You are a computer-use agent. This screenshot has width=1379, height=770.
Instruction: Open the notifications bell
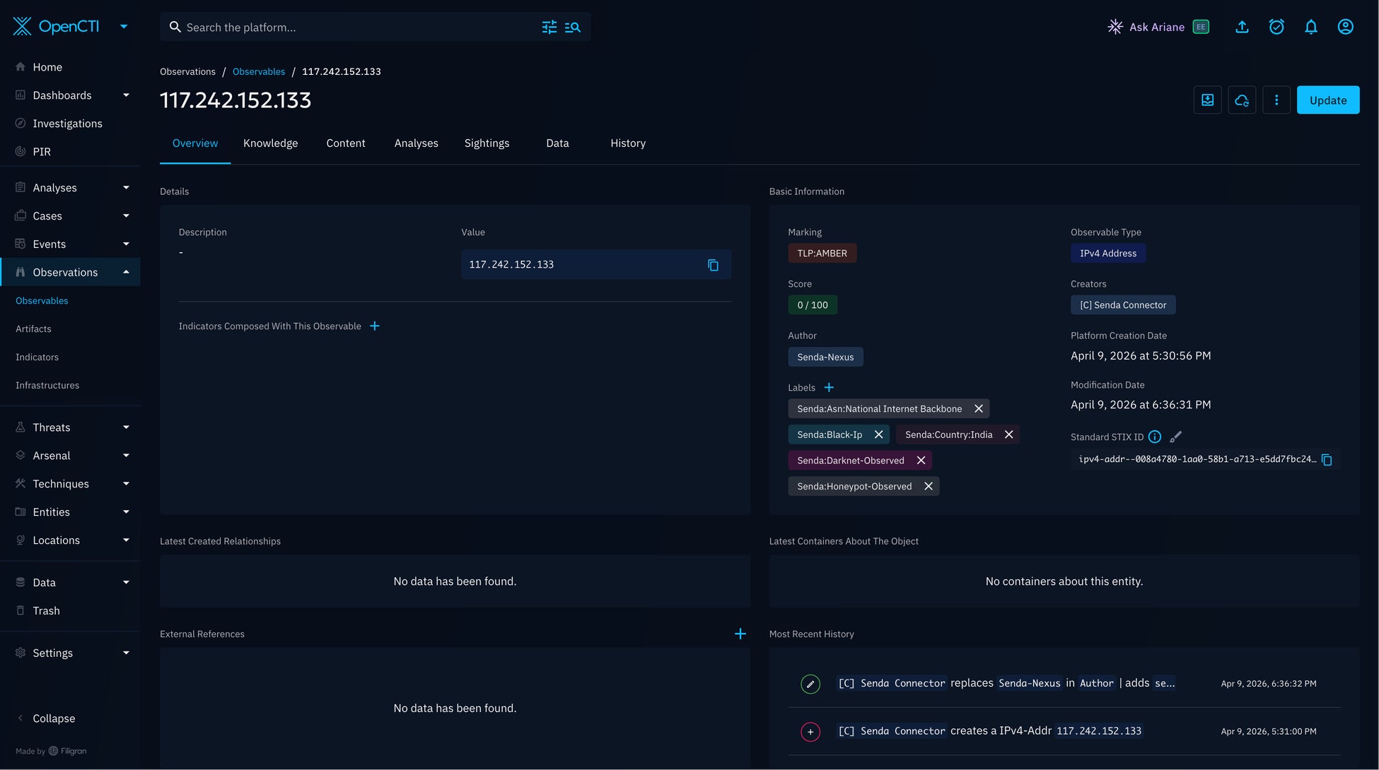(1310, 27)
